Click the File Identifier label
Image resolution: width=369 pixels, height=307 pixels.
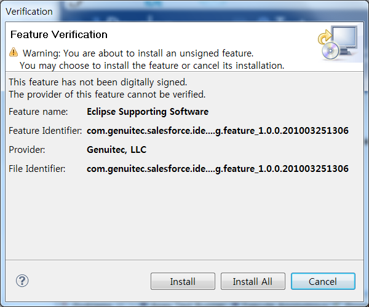pos(37,169)
